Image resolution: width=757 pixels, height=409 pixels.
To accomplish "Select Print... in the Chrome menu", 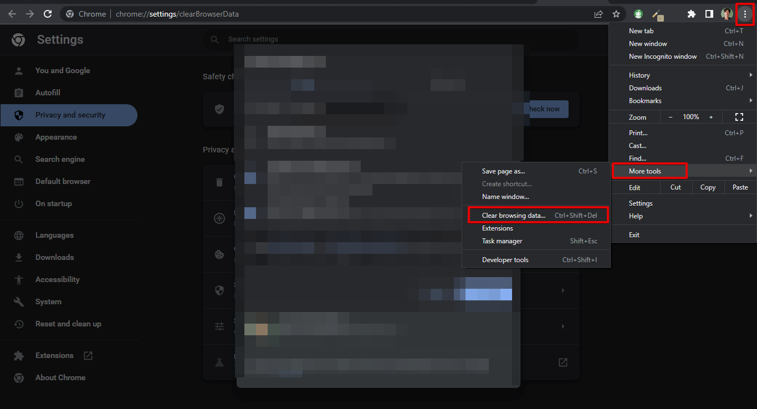I will click(x=683, y=133).
